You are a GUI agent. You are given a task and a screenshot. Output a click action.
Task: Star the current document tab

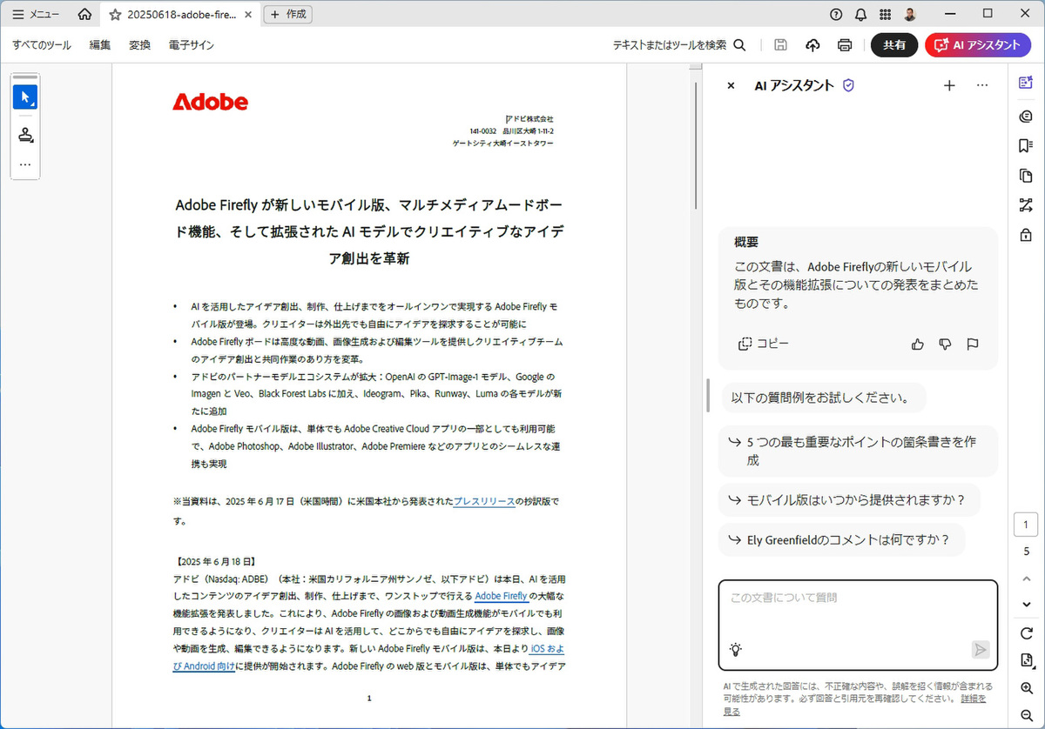115,15
